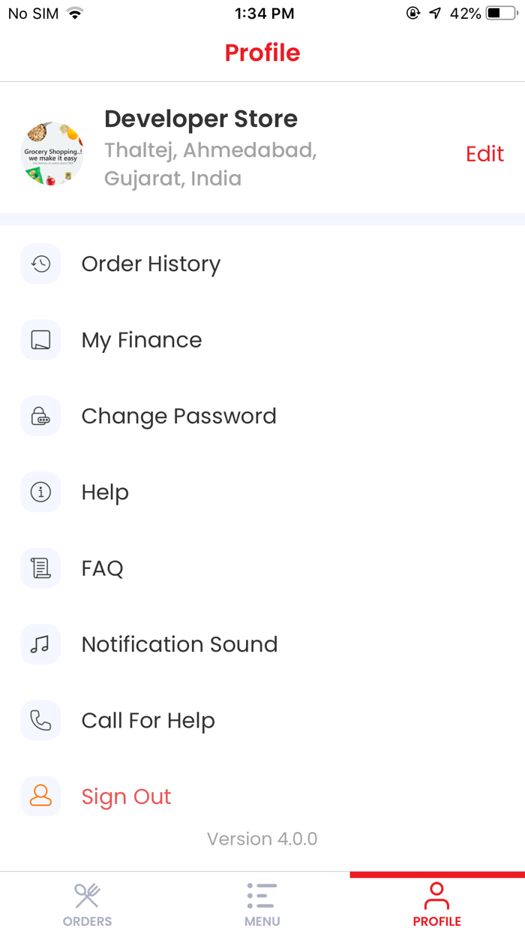Tap the orange Sign Out person icon
This screenshot has width=525, height=934.
40,797
